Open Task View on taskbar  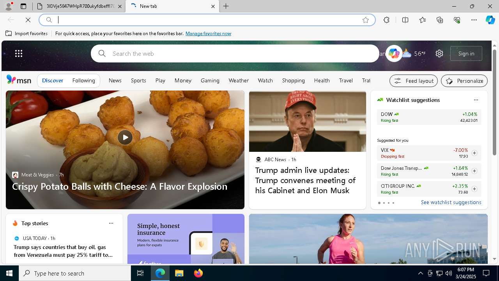pyautogui.click(x=140, y=273)
